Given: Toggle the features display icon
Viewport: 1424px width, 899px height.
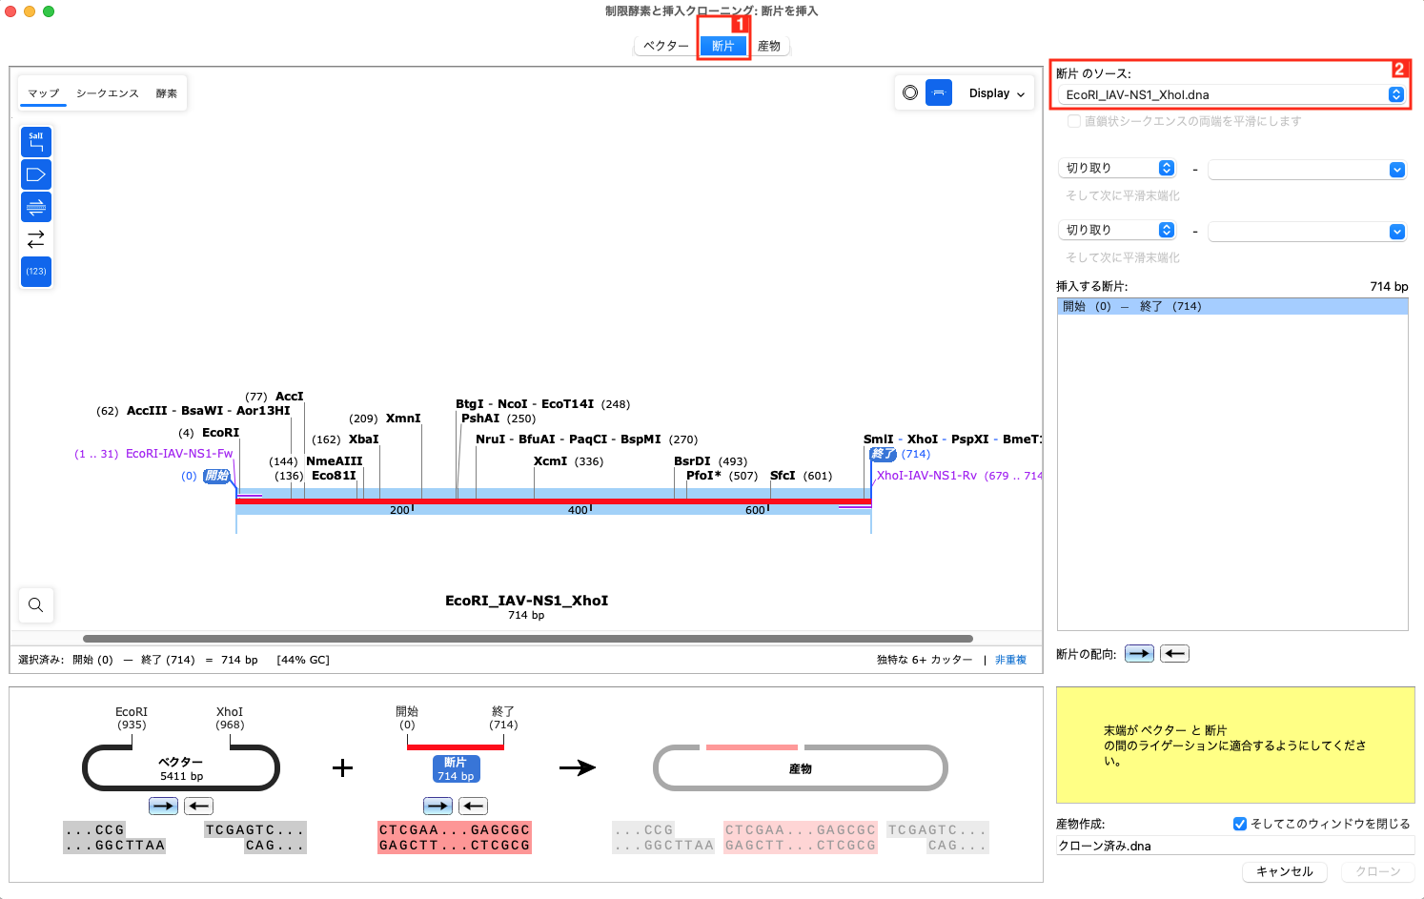Looking at the screenshot, I should tap(36, 174).
